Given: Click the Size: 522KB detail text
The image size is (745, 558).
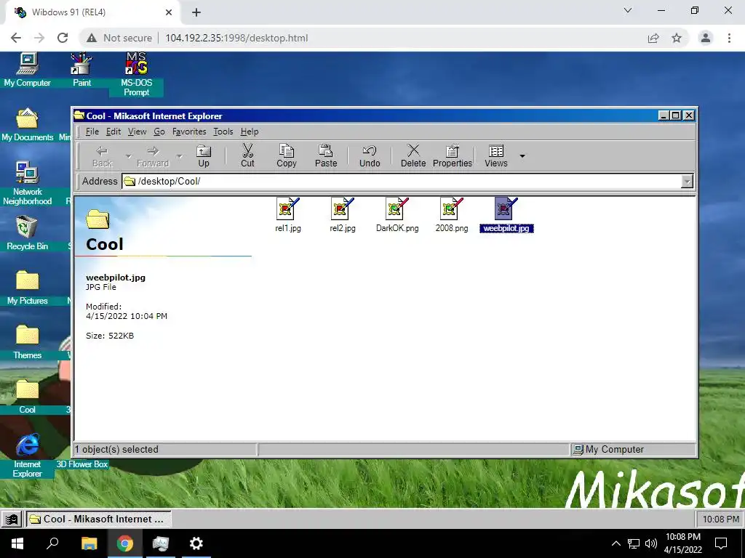Looking at the screenshot, I should pyautogui.click(x=110, y=336).
